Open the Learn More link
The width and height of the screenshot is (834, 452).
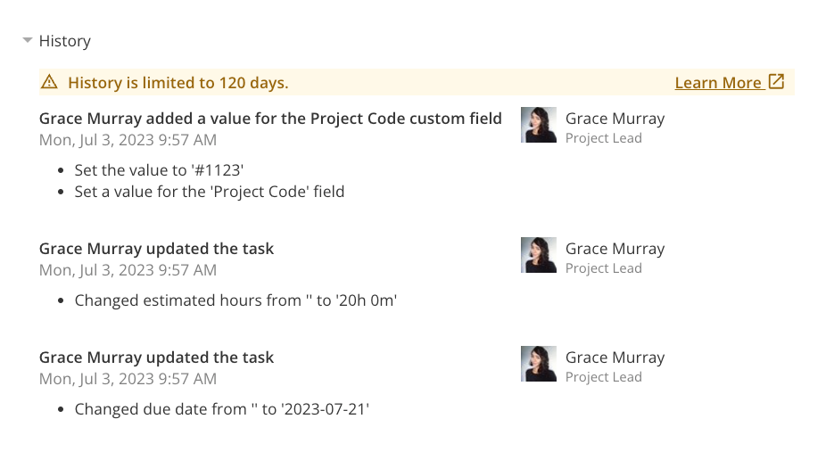point(718,83)
